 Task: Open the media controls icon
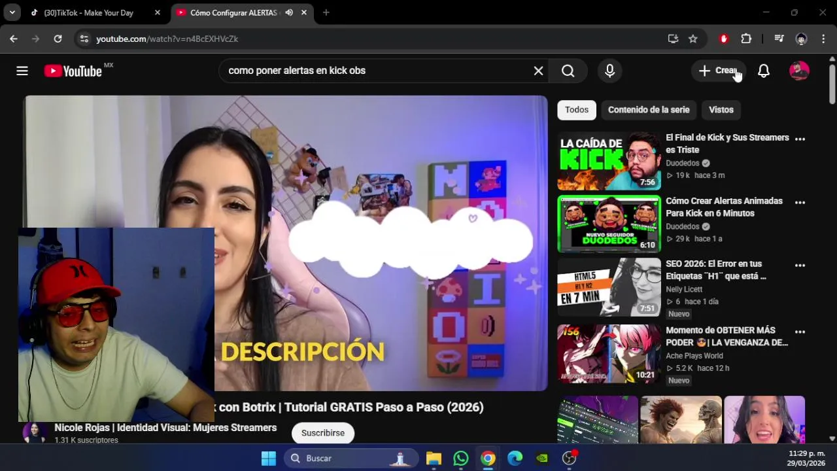(779, 39)
